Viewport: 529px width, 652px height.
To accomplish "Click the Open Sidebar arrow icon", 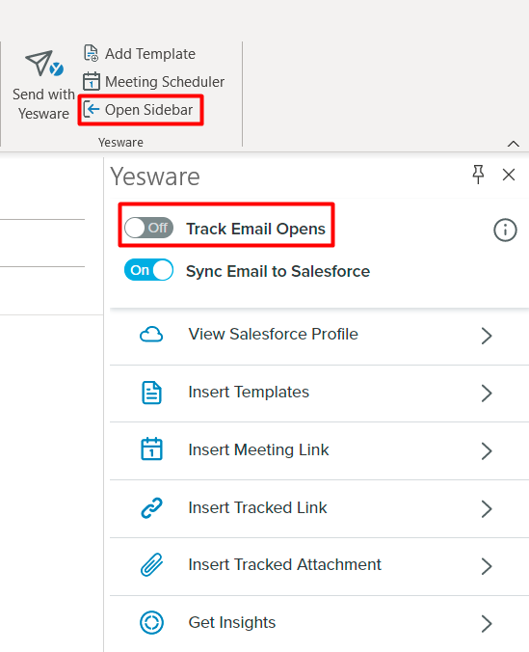I will click(x=92, y=109).
